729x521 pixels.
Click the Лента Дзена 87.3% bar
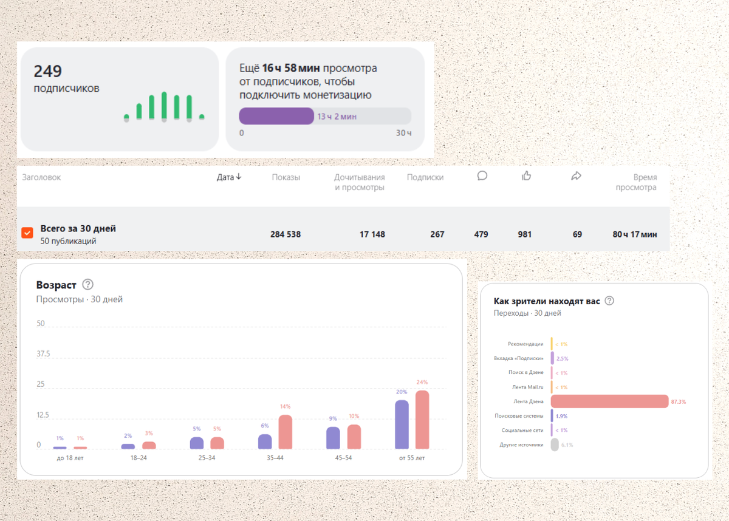point(610,401)
